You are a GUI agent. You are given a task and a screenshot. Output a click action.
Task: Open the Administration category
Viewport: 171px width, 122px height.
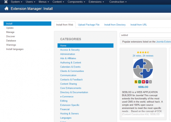(68, 54)
